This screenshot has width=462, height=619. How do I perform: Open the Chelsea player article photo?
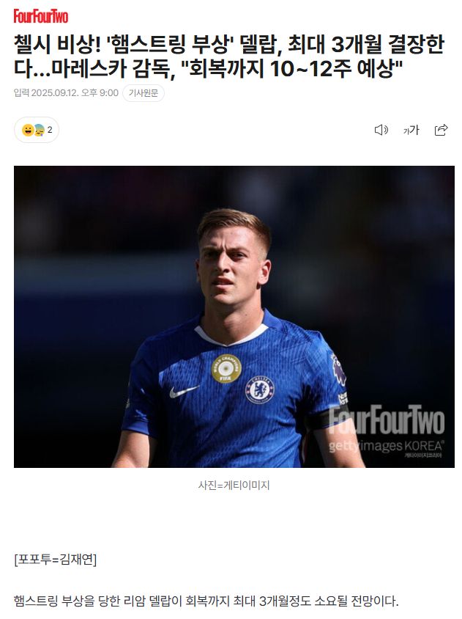point(234,317)
